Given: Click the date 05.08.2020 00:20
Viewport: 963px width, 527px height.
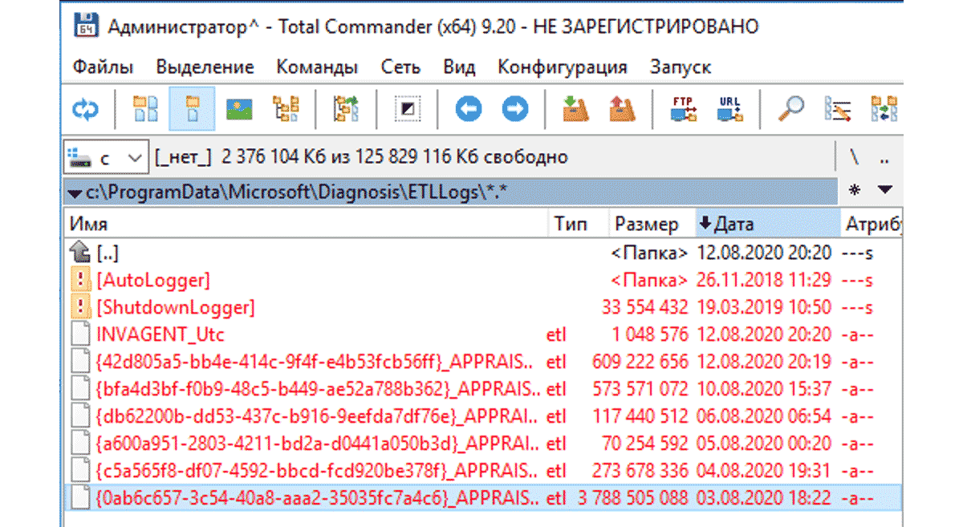Looking at the screenshot, I should tap(765, 443).
